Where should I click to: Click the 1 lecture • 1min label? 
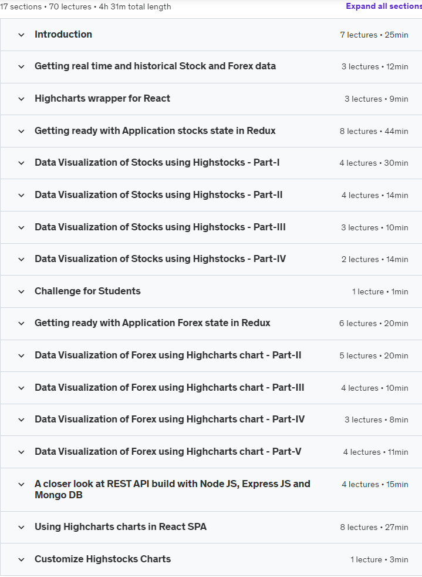(x=380, y=292)
